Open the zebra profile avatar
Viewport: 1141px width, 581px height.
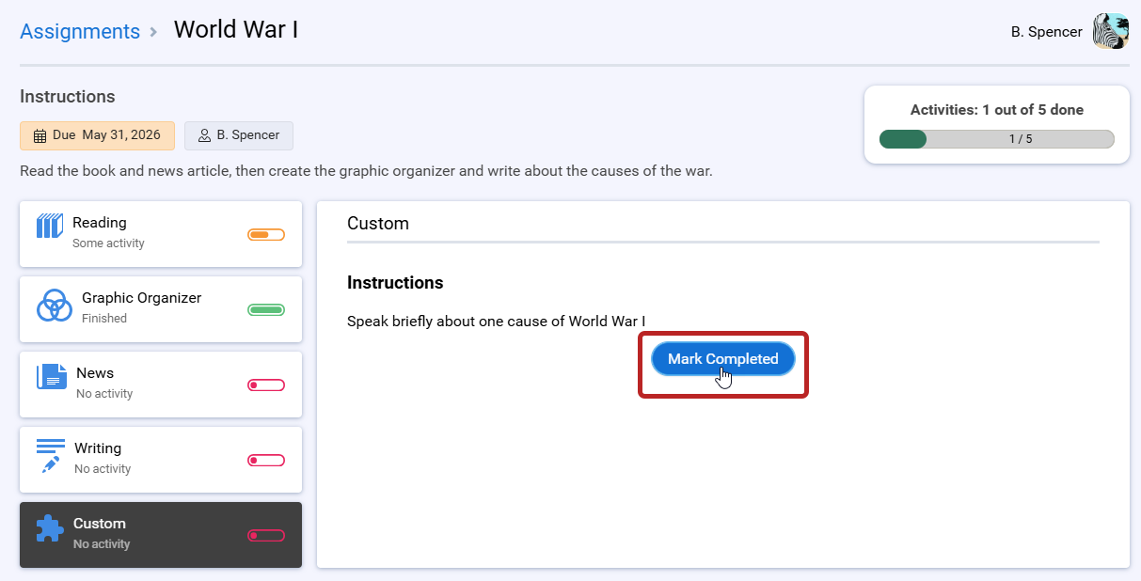(1111, 31)
